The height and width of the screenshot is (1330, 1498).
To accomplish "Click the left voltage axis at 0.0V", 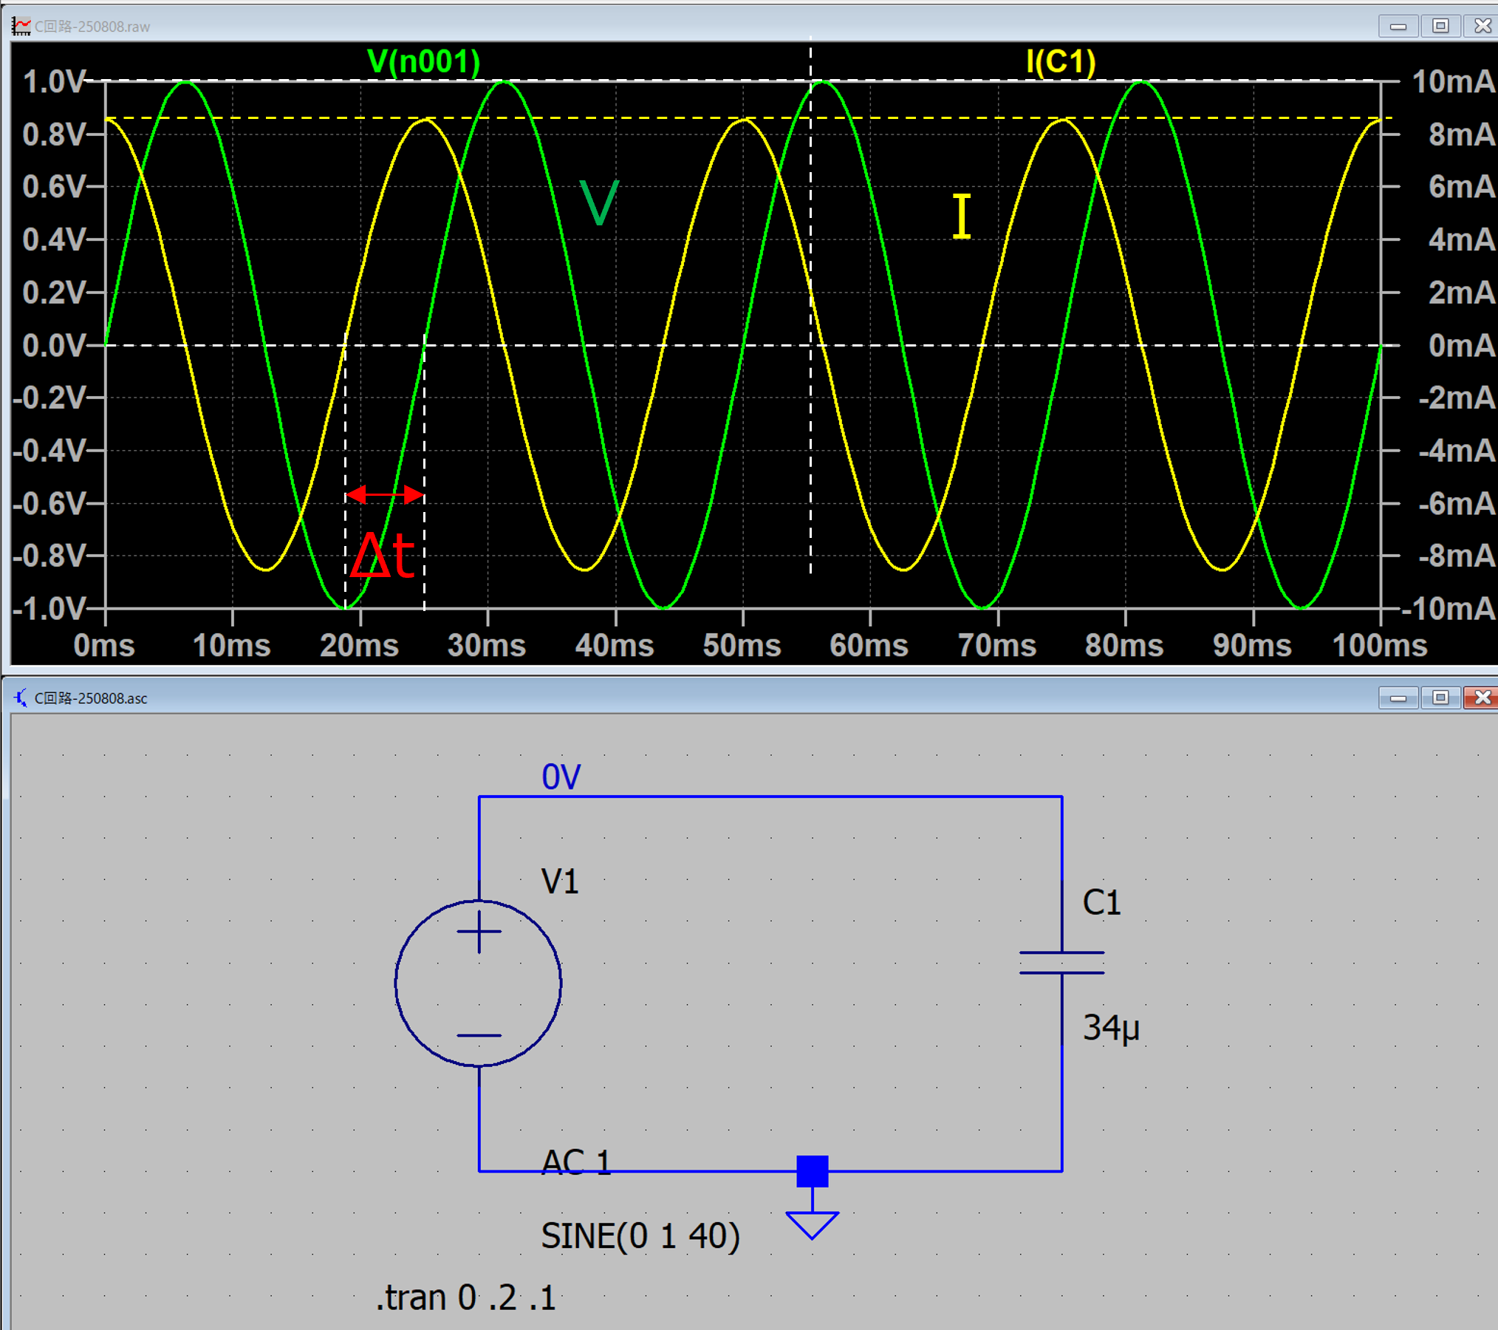I will click(x=53, y=345).
